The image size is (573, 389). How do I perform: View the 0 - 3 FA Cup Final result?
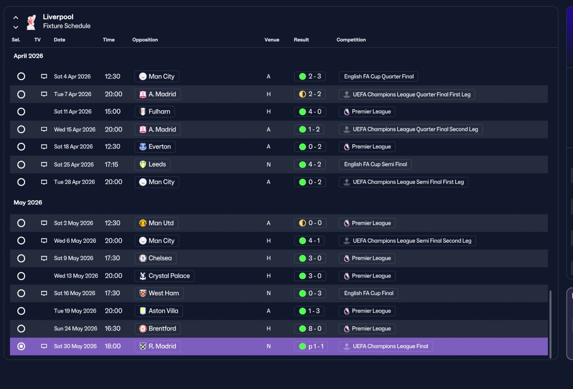point(310,293)
